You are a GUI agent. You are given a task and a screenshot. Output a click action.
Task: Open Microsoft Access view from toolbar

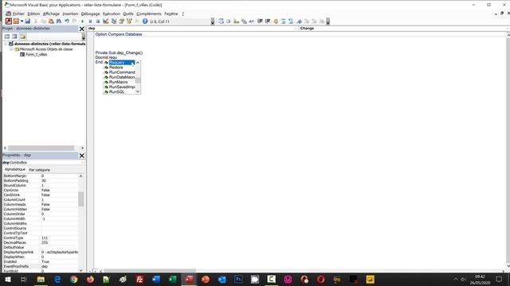pyautogui.click(x=9, y=21)
